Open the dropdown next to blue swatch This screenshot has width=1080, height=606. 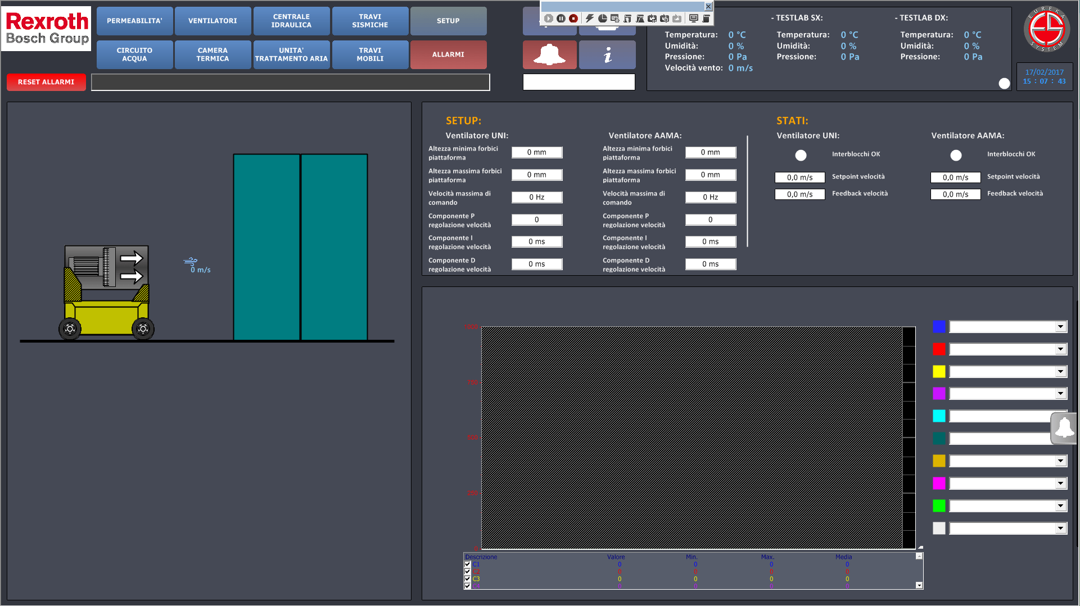pos(1060,327)
